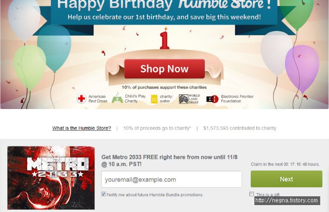Click the green Next button
Image resolution: width=329 pixels, height=212 pixels.
tap(286, 179)
